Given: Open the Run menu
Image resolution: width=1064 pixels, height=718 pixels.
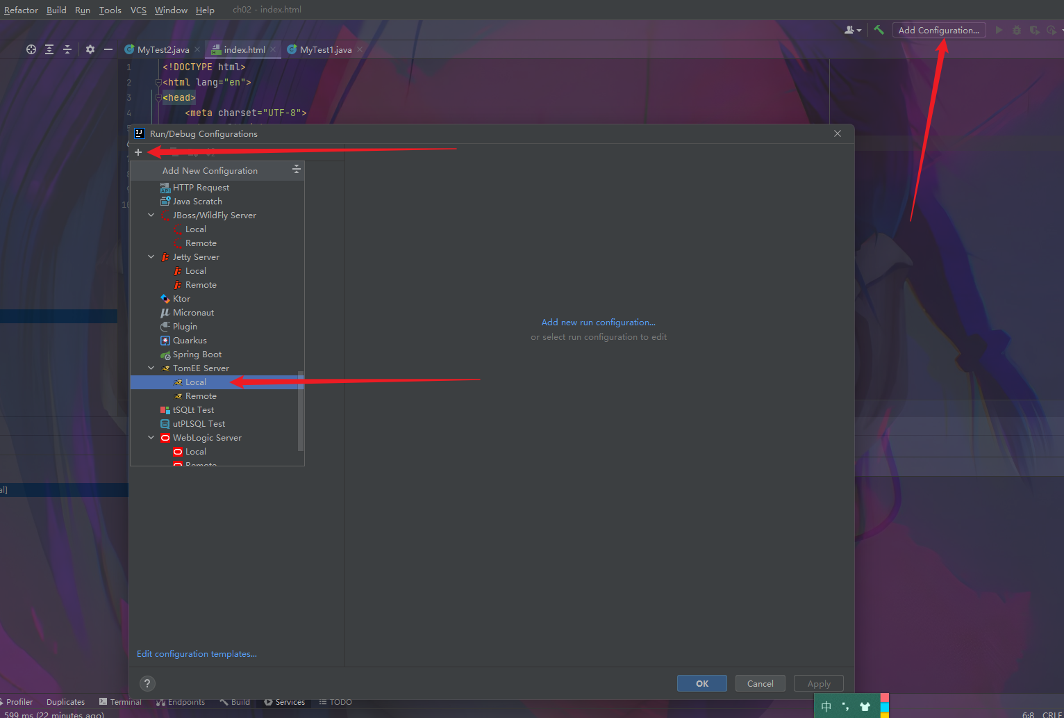Looking at the screenshot, I should pos(83,10).
